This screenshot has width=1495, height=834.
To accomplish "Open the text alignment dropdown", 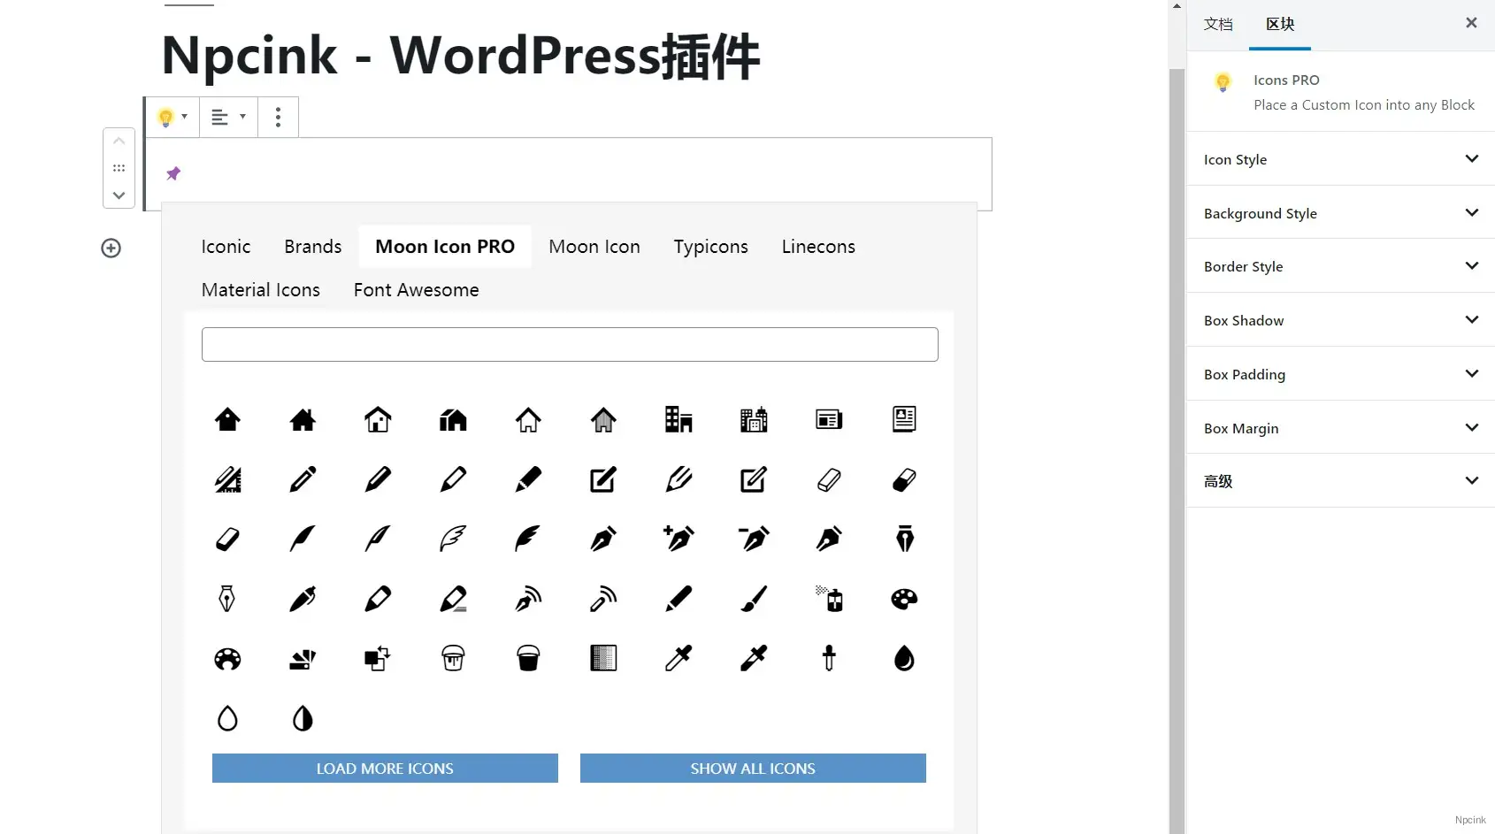I will tap(228, 118).
